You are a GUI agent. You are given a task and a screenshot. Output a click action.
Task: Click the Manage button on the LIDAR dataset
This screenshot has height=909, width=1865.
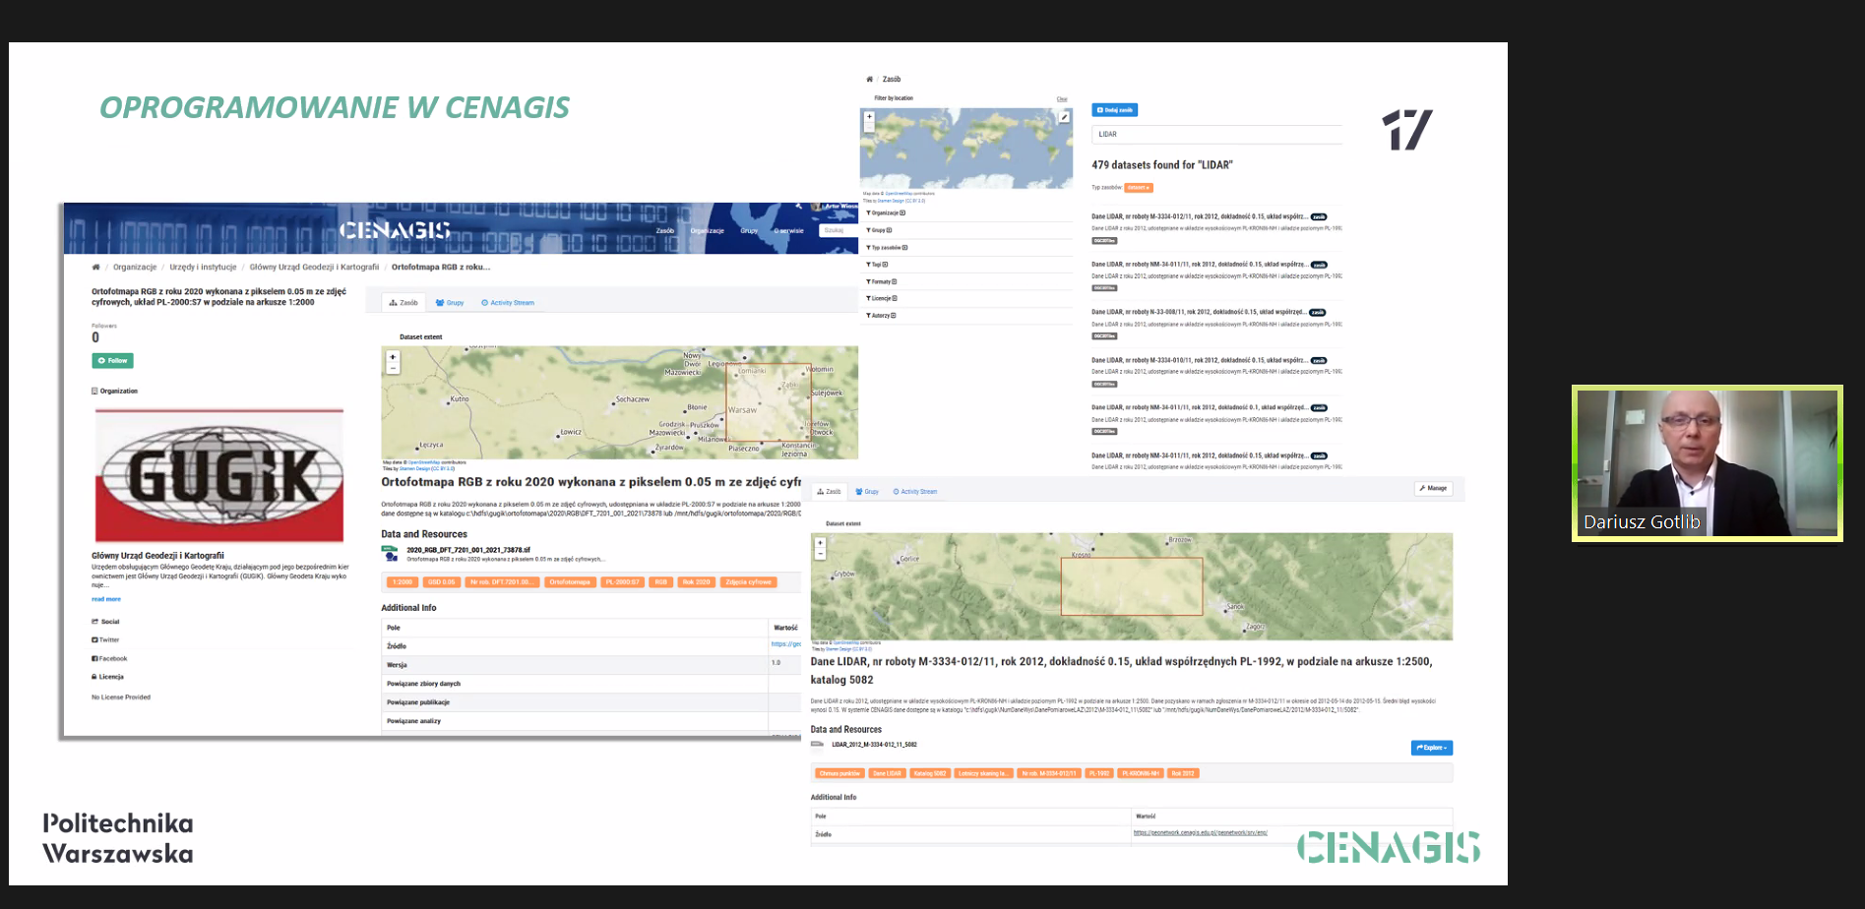[x=1432, y=488]
